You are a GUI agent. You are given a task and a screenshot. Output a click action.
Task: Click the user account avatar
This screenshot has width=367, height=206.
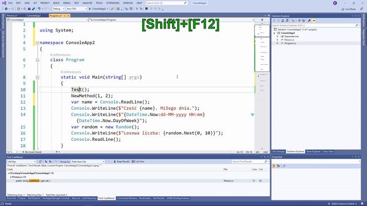point(335,3)
